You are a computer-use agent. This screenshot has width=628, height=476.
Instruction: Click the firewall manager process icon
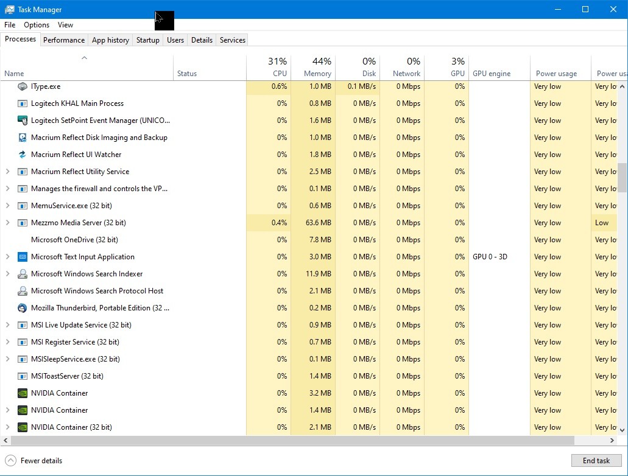tap(23, 189)
